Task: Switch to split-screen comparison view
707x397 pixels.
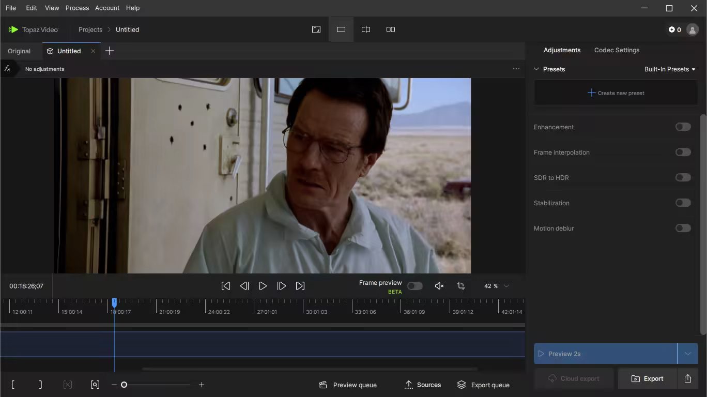Action: (365, 29)
